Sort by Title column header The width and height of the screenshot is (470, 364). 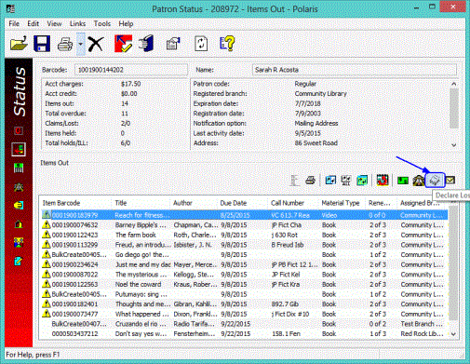click(x=141, y=203)
